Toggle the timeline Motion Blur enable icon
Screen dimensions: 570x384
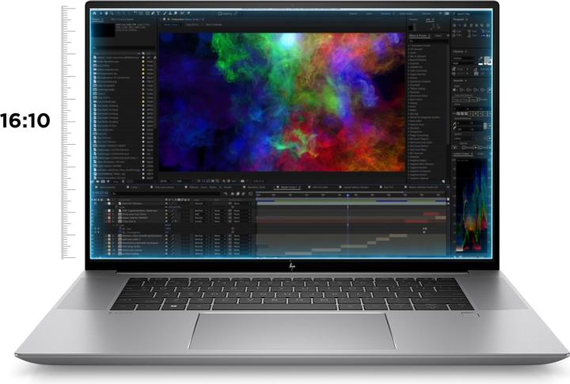243,194
